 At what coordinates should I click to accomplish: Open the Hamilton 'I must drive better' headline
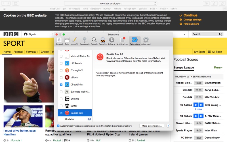tap(20, 132)
